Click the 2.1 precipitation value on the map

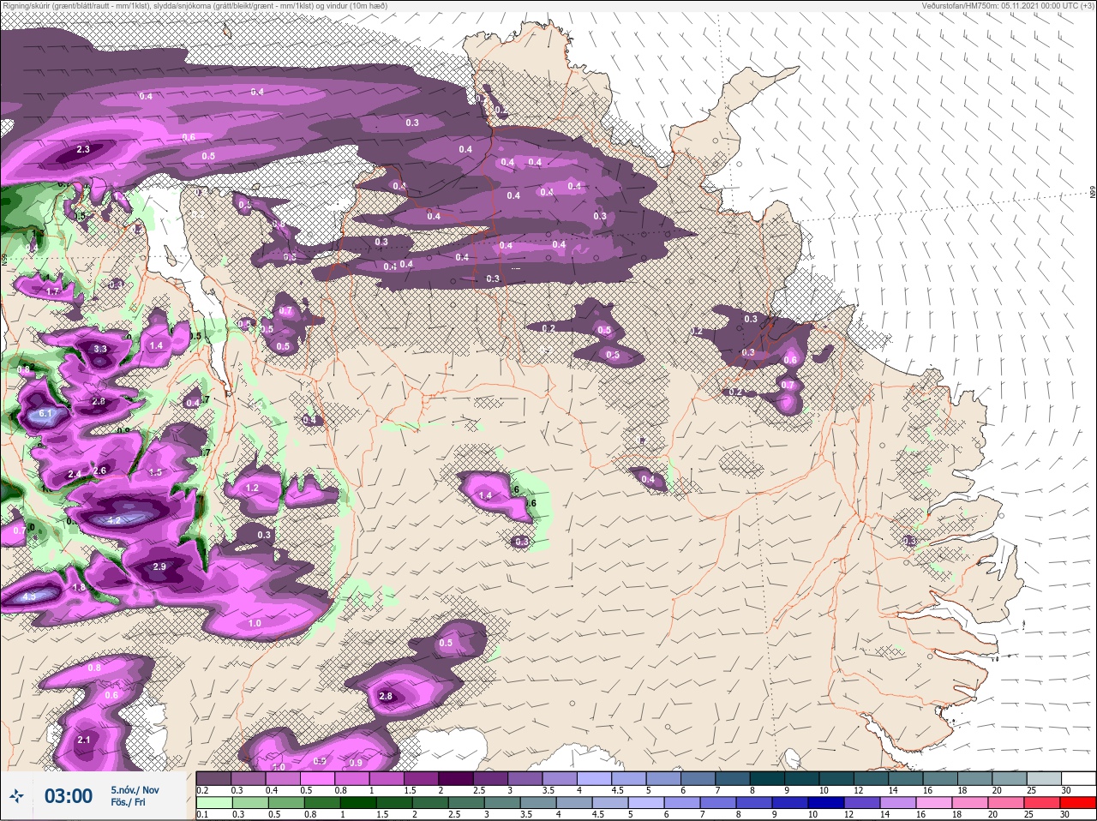[83, 740]
